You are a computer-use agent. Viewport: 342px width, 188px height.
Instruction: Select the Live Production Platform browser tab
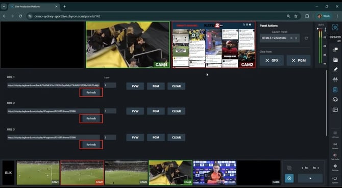point(34,7)
